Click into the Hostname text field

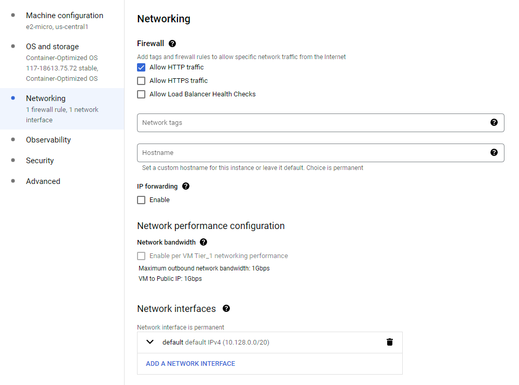tap(311, 153)
